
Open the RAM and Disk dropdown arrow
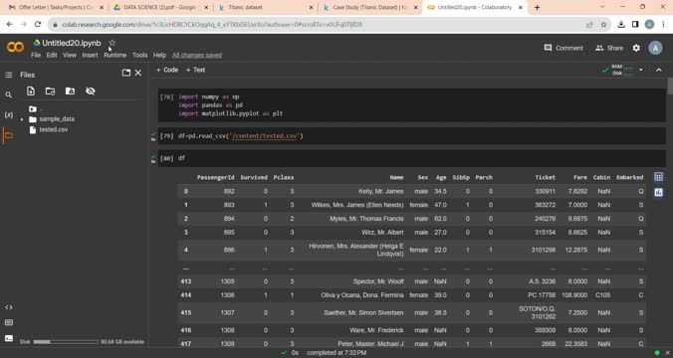click(641, 70)
